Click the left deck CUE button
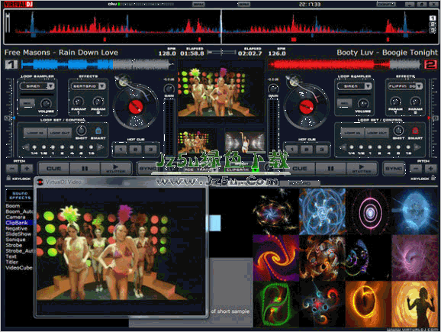Viewport: 441px width, 332px height. 53,169
